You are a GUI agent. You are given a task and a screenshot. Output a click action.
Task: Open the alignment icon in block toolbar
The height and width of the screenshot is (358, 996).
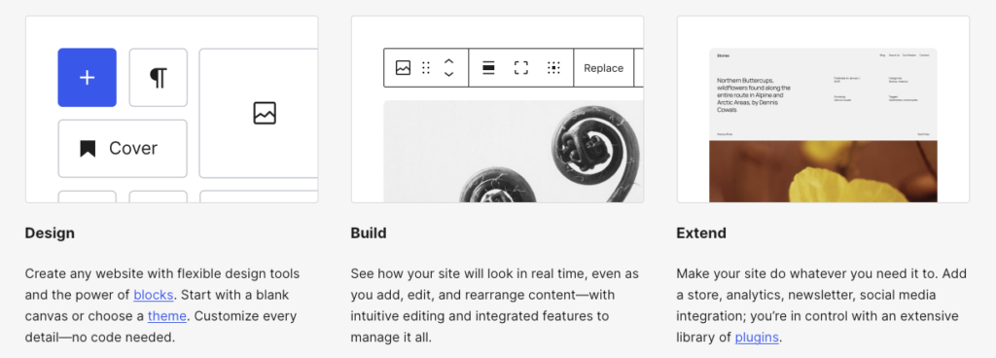488,68
